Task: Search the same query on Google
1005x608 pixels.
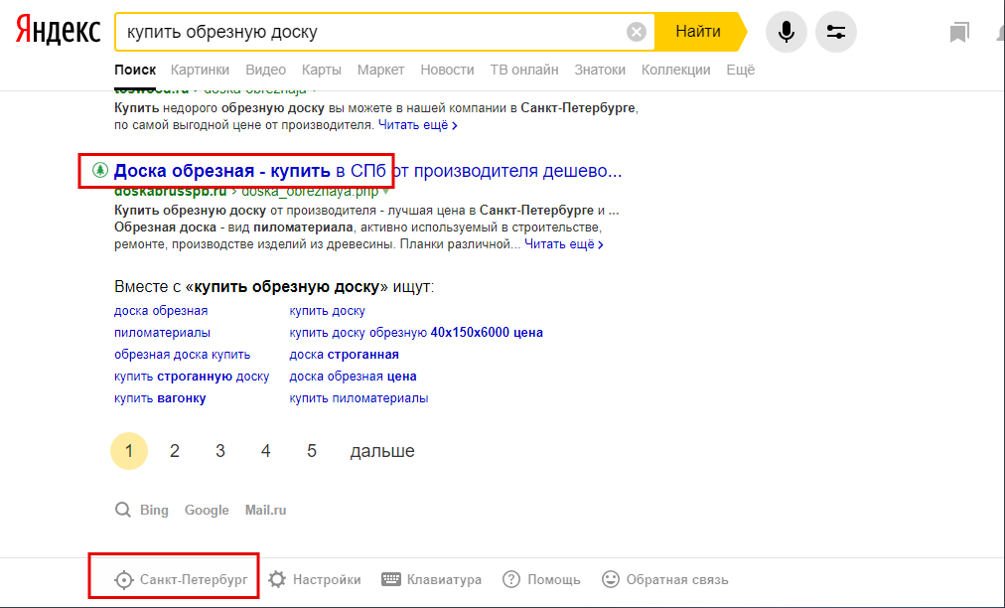Action: point(207,510)
